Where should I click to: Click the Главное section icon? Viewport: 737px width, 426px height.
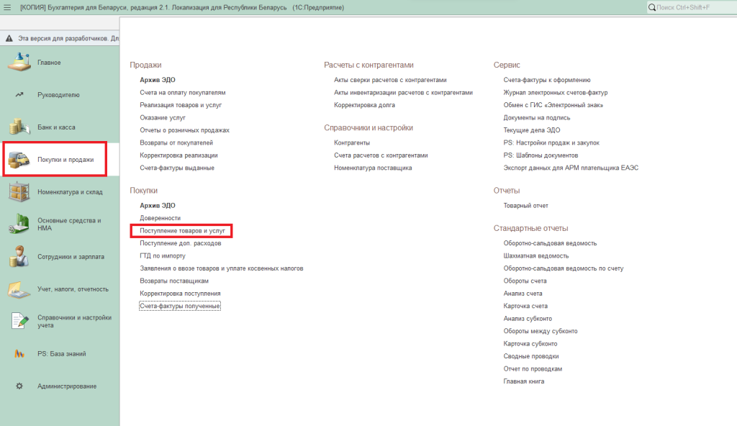coord(19,62)
